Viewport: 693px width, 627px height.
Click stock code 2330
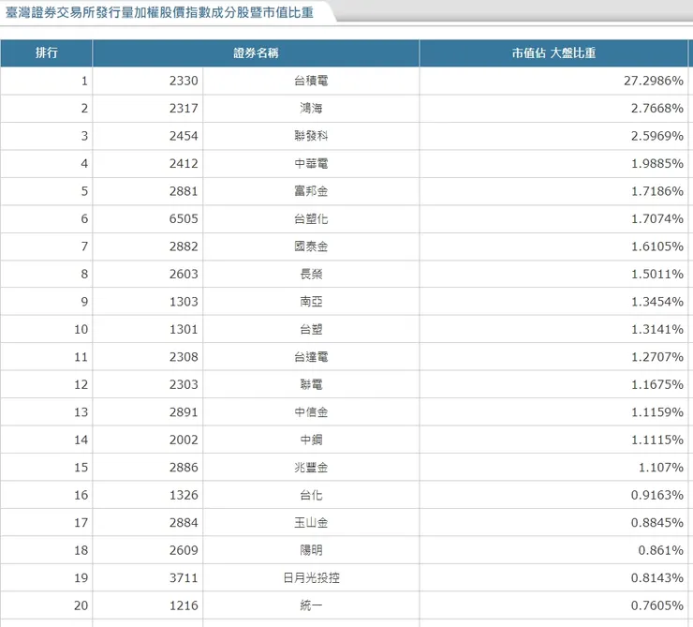(x=184, y=81)
